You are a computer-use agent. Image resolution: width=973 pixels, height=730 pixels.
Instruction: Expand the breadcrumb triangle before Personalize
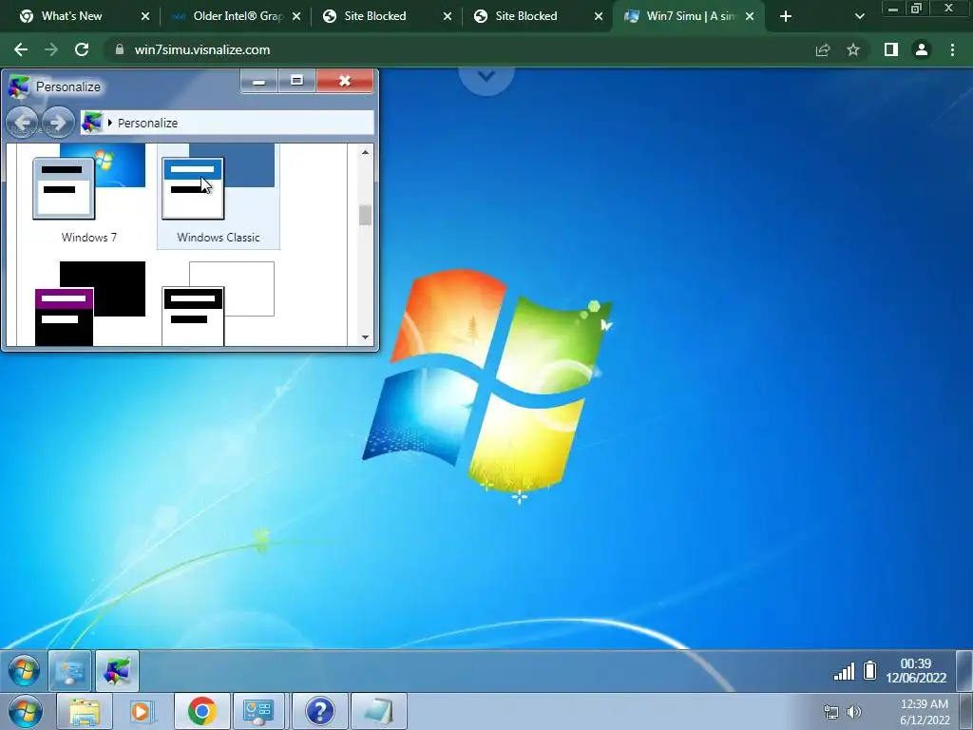pos(110,123)
